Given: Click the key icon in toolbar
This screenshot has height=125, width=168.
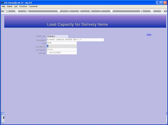Looking at the screenshot, I should coord(6,11).
